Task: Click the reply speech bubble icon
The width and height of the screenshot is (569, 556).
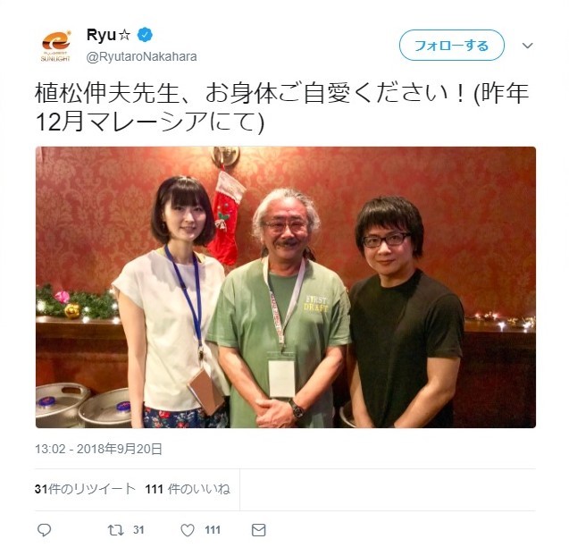Action: pos(45,530)
